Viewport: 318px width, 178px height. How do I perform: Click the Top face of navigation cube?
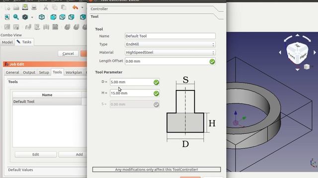(x=298, y=46)
